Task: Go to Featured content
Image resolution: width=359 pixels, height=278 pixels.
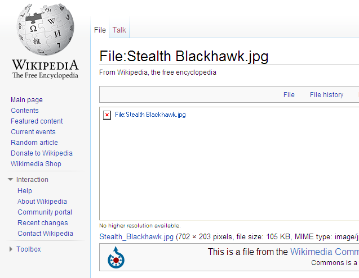Action: coord(37,121)
